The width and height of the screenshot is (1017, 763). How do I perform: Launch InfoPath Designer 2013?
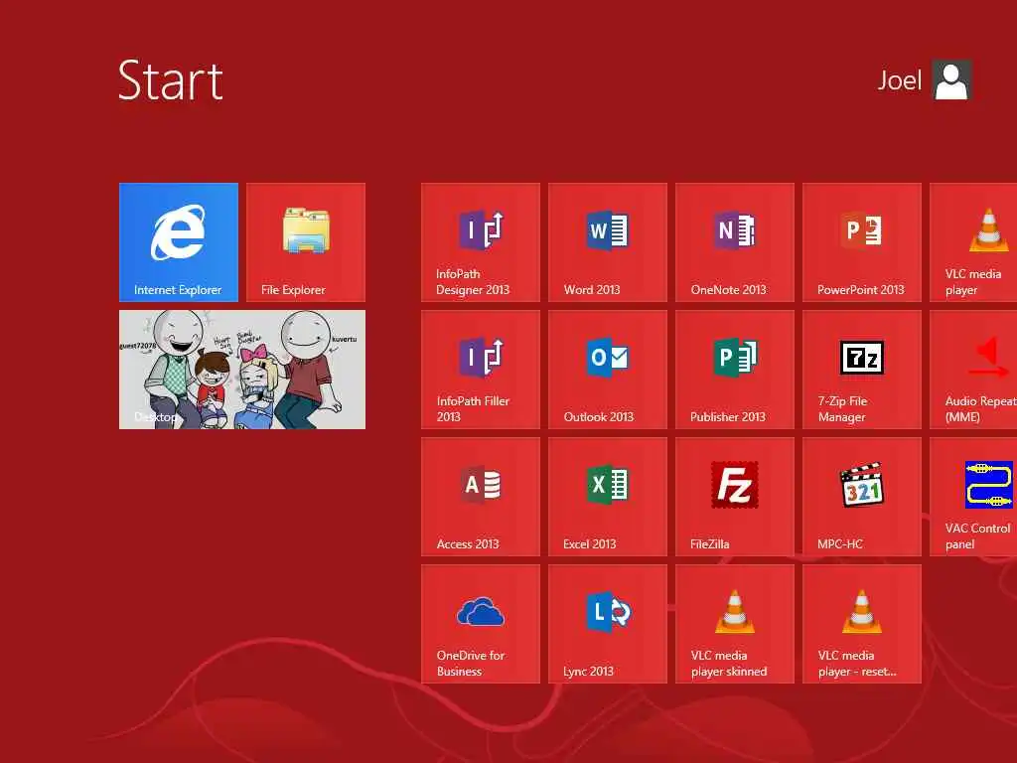[x=480, y=242]
